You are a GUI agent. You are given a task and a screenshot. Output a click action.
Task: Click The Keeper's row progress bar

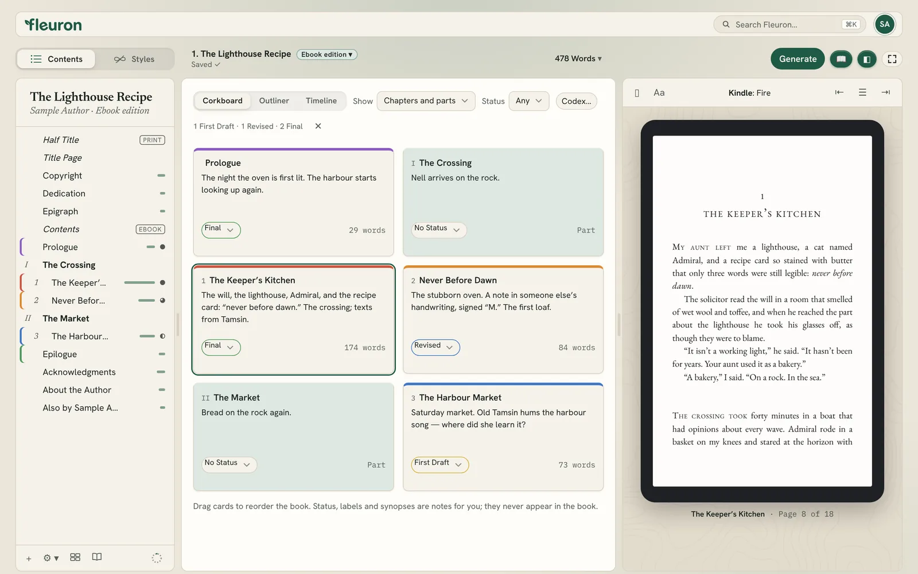pyautogui.click(x=139, y=282)
